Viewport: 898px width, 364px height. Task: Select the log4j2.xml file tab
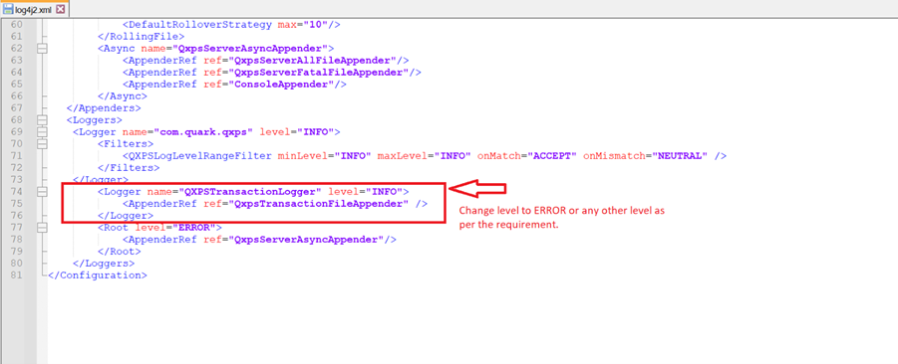pyautogui.click(x=35, y=10)
